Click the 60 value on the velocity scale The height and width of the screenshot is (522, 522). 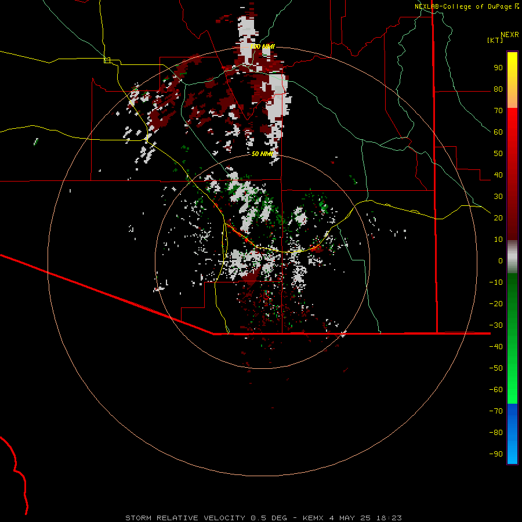click(498, 132)
